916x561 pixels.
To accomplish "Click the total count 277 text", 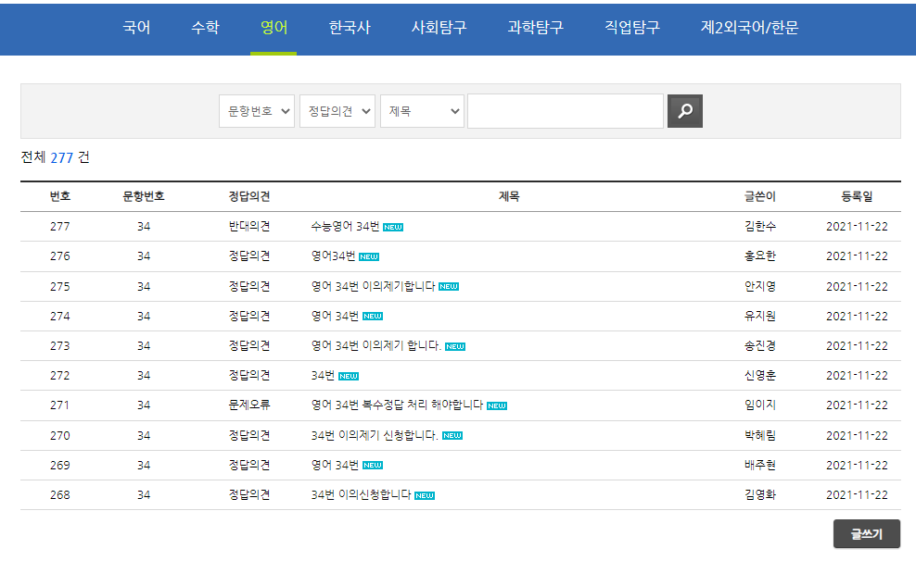I will [x=61, y=157].
